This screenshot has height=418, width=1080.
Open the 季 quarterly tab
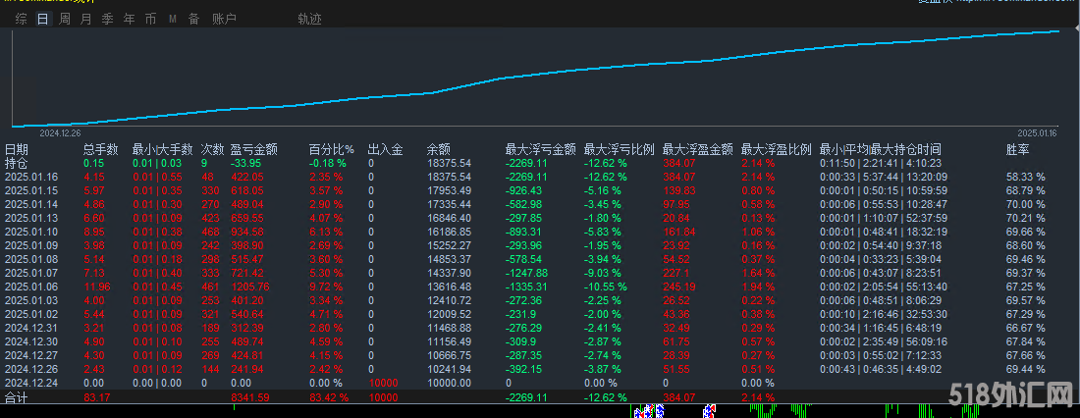point(108,19)
